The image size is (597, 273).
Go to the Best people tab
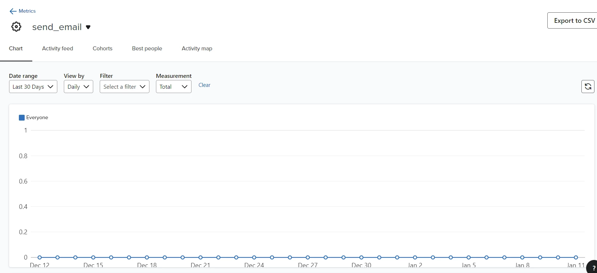(x=147, y=49)
